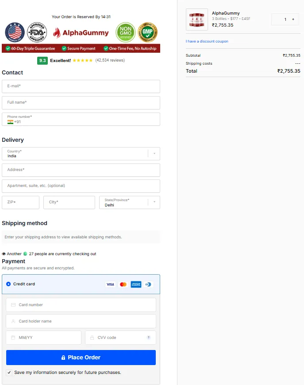Viewport: 304px width, 385px height.
Task: Click the India flag phone prefix icon
Action: [10, 122]
